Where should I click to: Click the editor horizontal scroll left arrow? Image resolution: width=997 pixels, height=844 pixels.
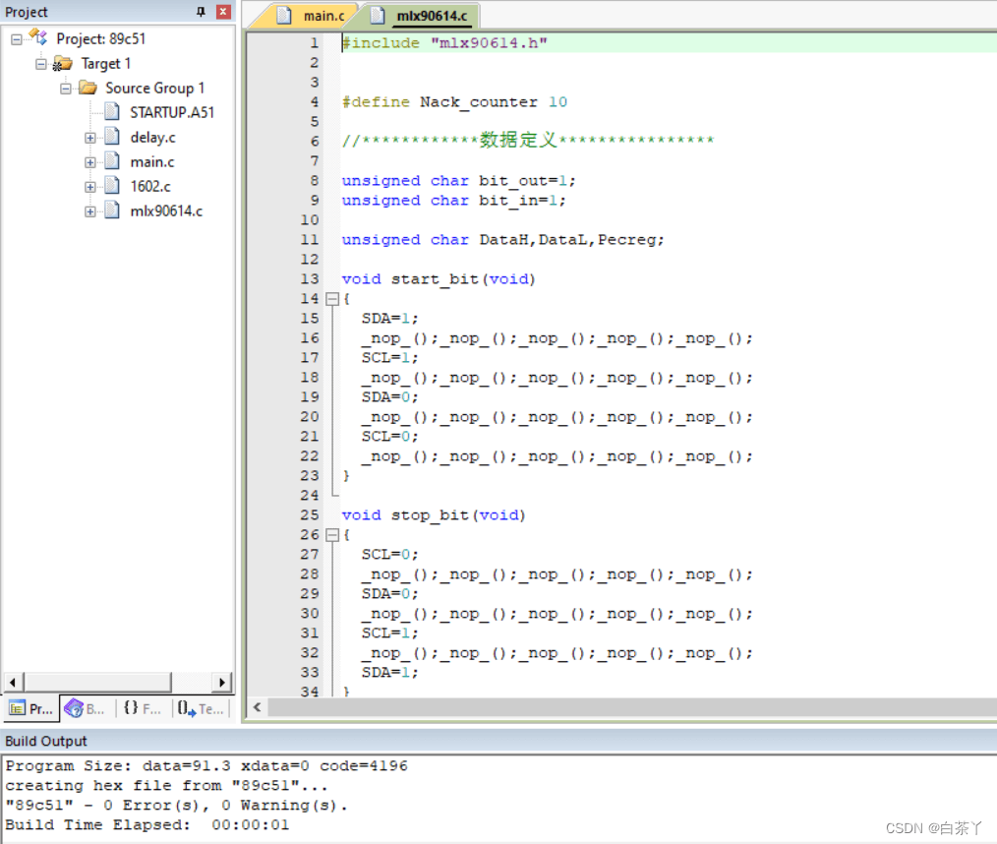point(257,707)
